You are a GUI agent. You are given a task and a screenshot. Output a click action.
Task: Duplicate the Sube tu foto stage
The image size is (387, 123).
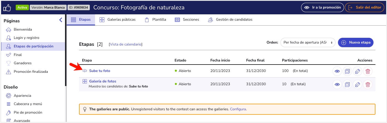(347, 71)
